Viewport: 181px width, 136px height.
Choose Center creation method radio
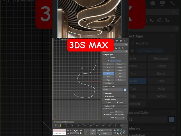117,102
